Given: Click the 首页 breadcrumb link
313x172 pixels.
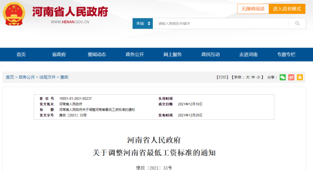Looking at the screenshot, I should click(10, 77).
